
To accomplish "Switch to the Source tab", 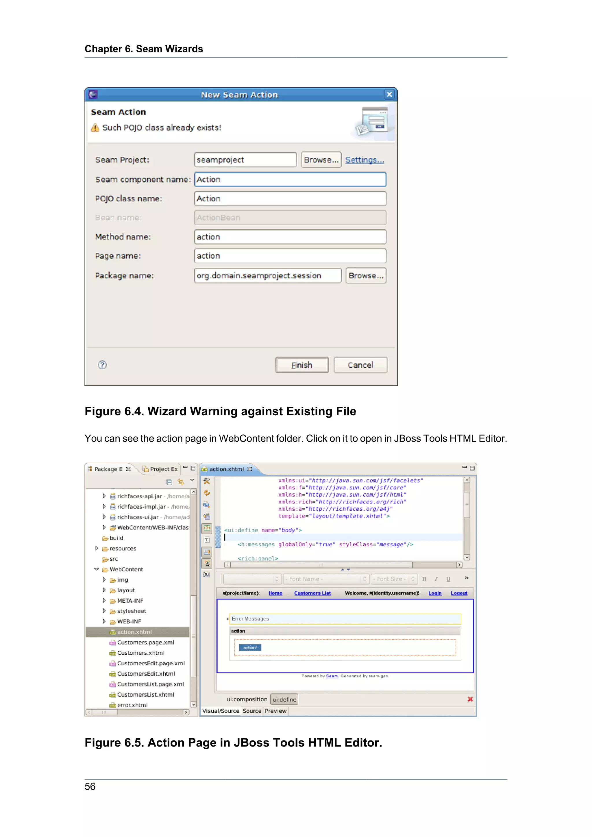I will pyautogui.click(x=252, y=711).
